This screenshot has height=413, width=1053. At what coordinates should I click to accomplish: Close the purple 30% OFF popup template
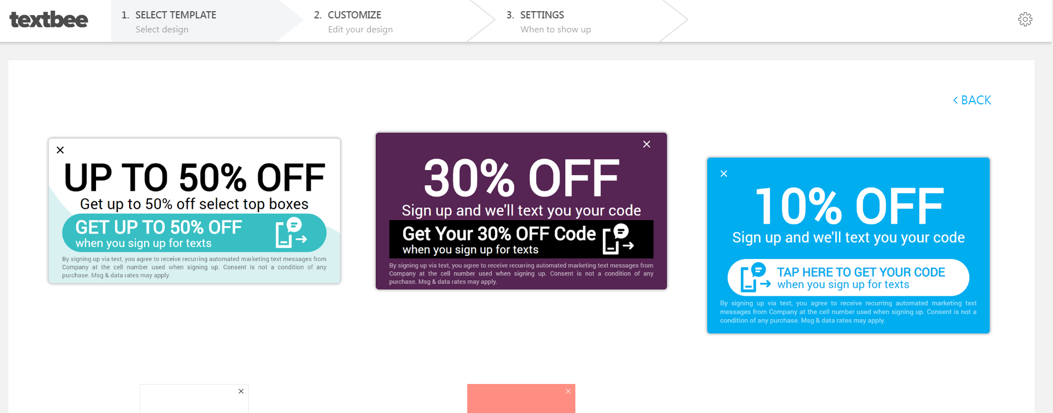646,144
